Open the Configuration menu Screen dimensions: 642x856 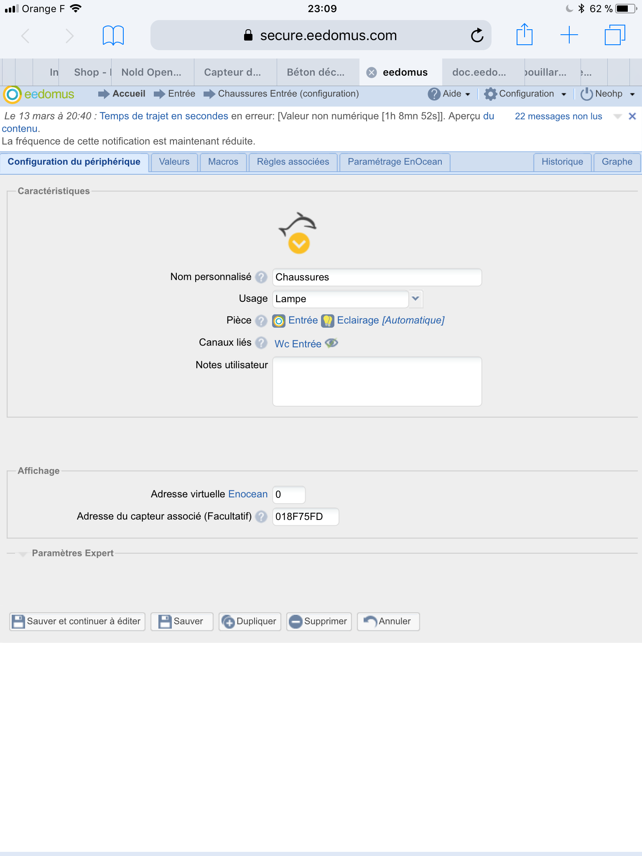(x=525, y=94)
